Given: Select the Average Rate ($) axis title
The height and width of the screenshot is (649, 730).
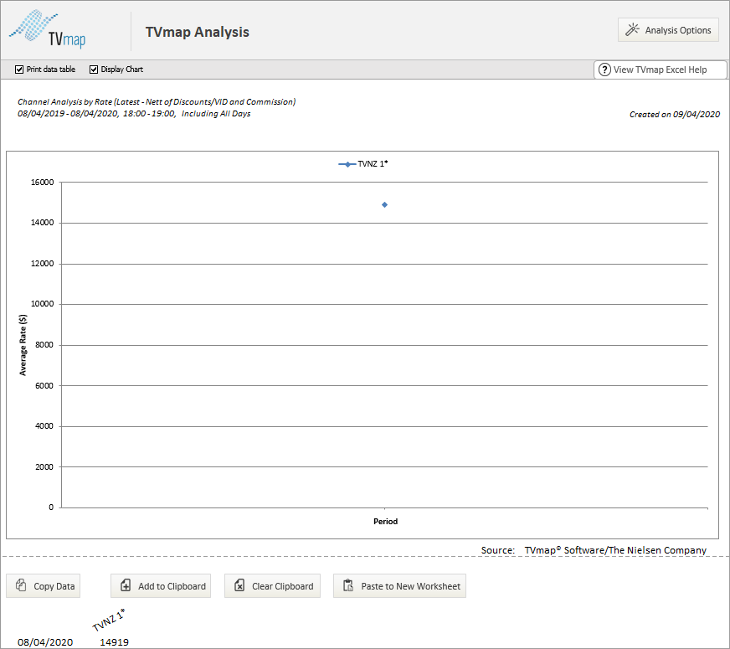Looking at the screenshot, I should point(23,345).
